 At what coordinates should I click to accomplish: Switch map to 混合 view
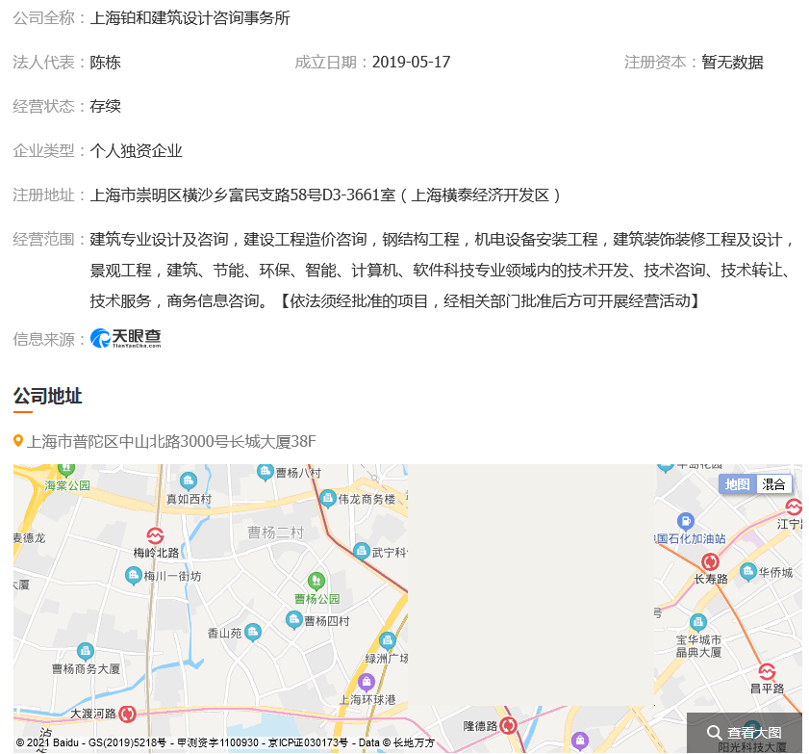(x=773, y=484)
